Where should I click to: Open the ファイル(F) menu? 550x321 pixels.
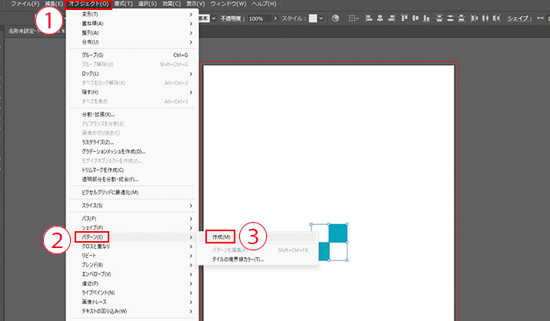25,5
